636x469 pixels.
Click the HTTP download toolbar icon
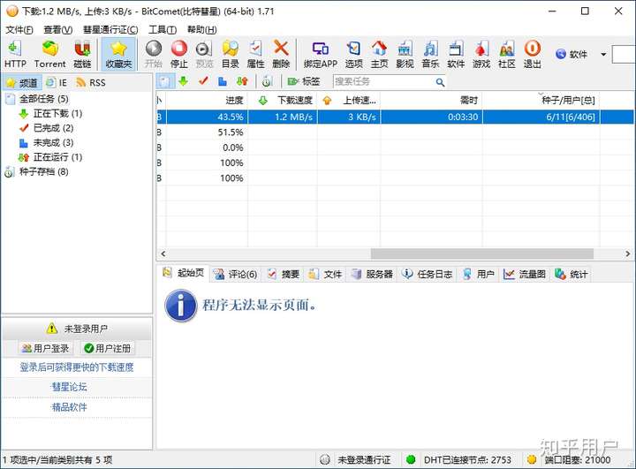point(15,54)
